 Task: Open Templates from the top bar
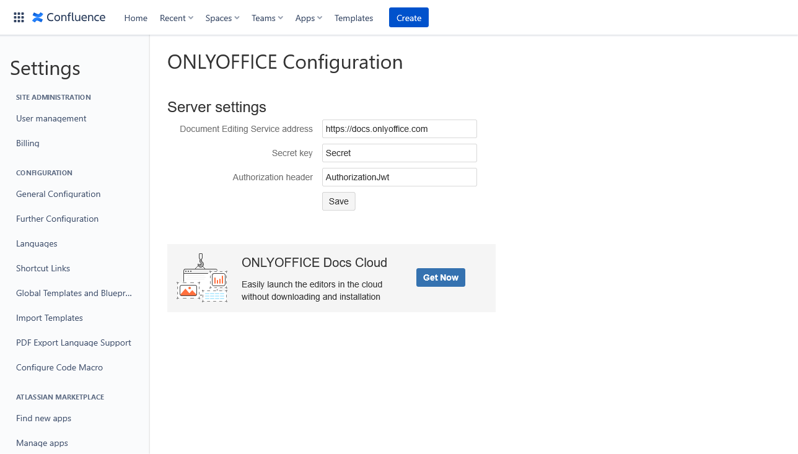(354, 18)
